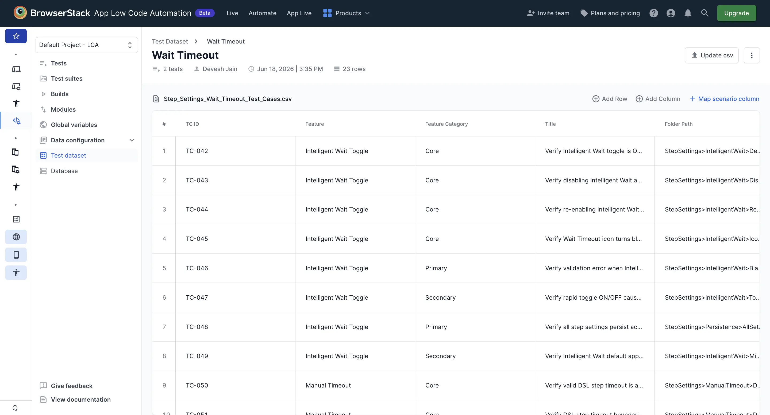Open Tests in the sidebar
Image resolution: width=770 pixels, height=415 pixels.
coord(59,63)
